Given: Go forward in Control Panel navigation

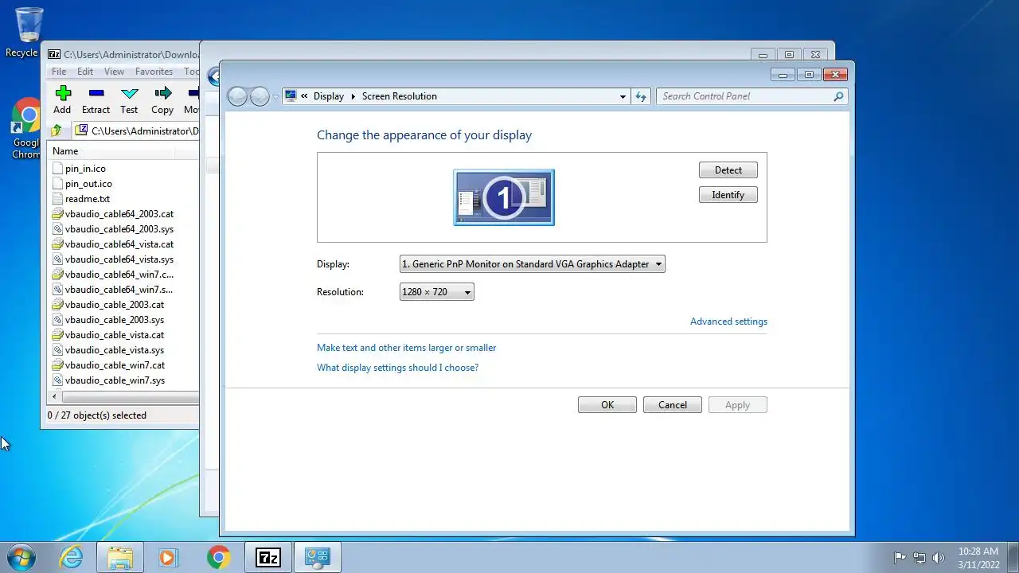Looking at the screenshot, I should pyautogui.click(x=260, y=96).
